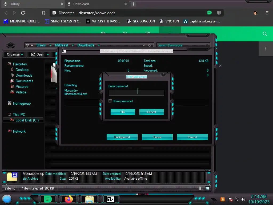Open the volume tray icon

click(243, 199)
